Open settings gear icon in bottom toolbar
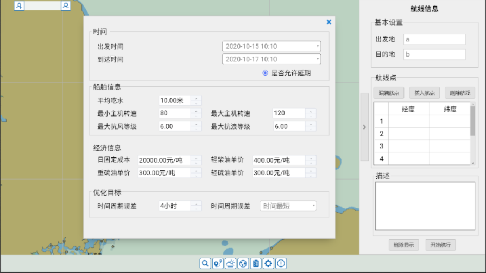Image resolution: width=486 pixels, height=273 pixels. point(268,264)
